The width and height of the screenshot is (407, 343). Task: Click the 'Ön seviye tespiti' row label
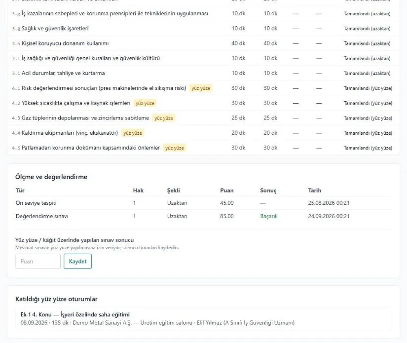(x=36, y=203)
